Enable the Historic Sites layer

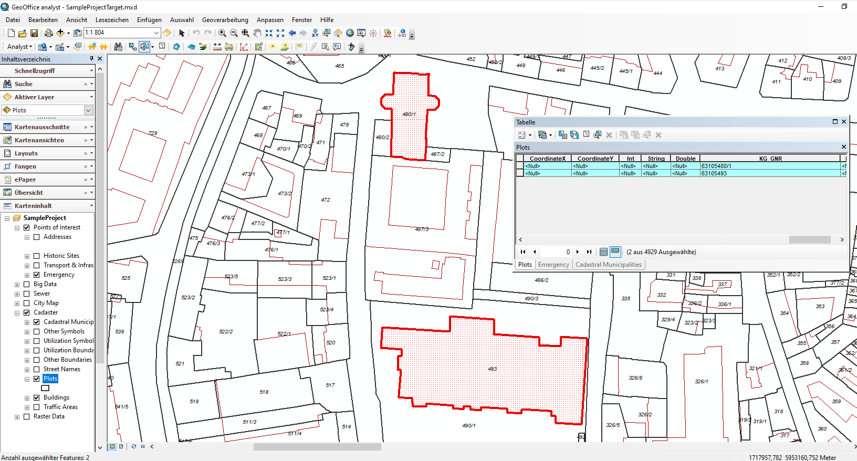[x=37, y=256]
